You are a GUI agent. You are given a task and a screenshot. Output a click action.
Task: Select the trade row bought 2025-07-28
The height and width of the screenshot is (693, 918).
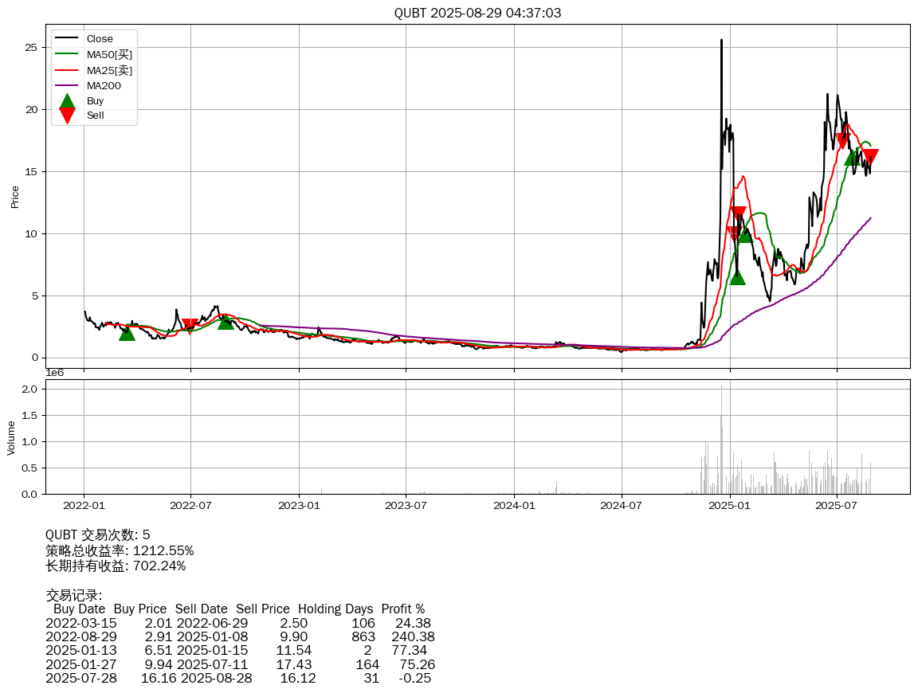pos(240,678)
